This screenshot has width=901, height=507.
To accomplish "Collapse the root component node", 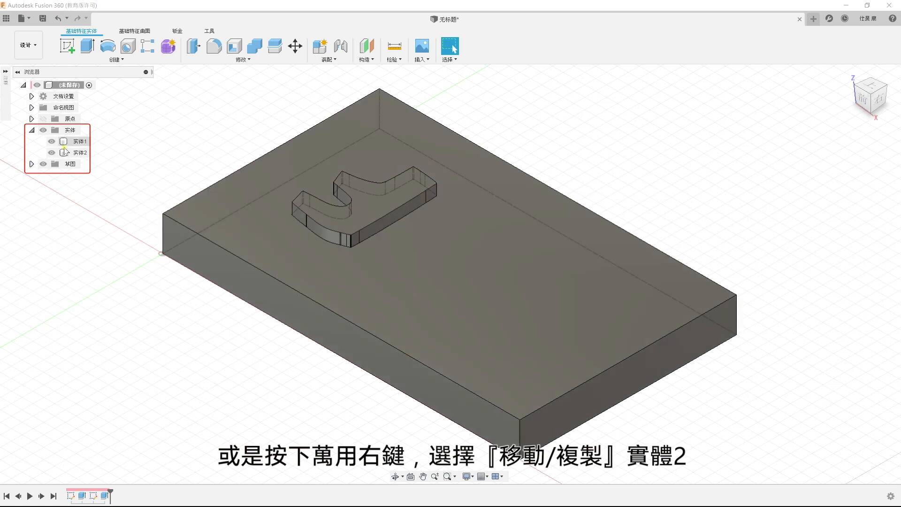I will 23,85.
